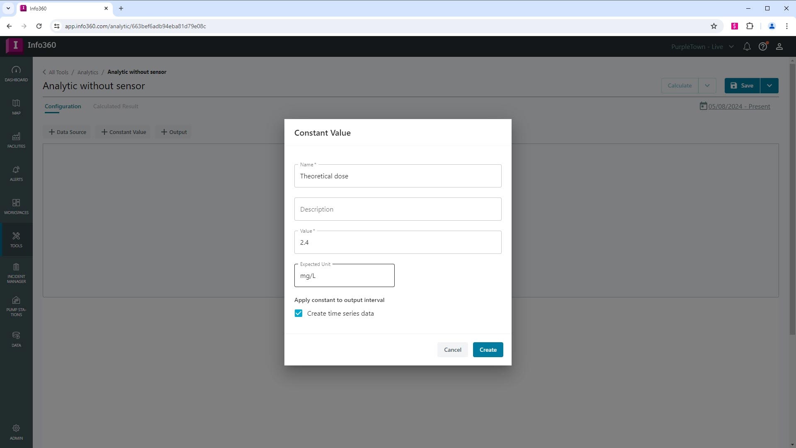The width and height of the screenshot is (796, 448).
Task: Click the notifications bell in header
Action: (x=747, y=47)
